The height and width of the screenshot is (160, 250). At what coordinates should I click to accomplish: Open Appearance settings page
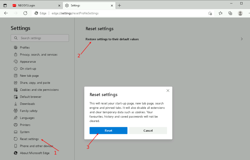(28, 62)
